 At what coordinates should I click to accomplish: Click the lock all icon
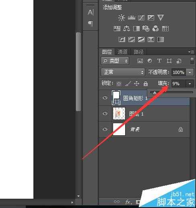[146, 84]
